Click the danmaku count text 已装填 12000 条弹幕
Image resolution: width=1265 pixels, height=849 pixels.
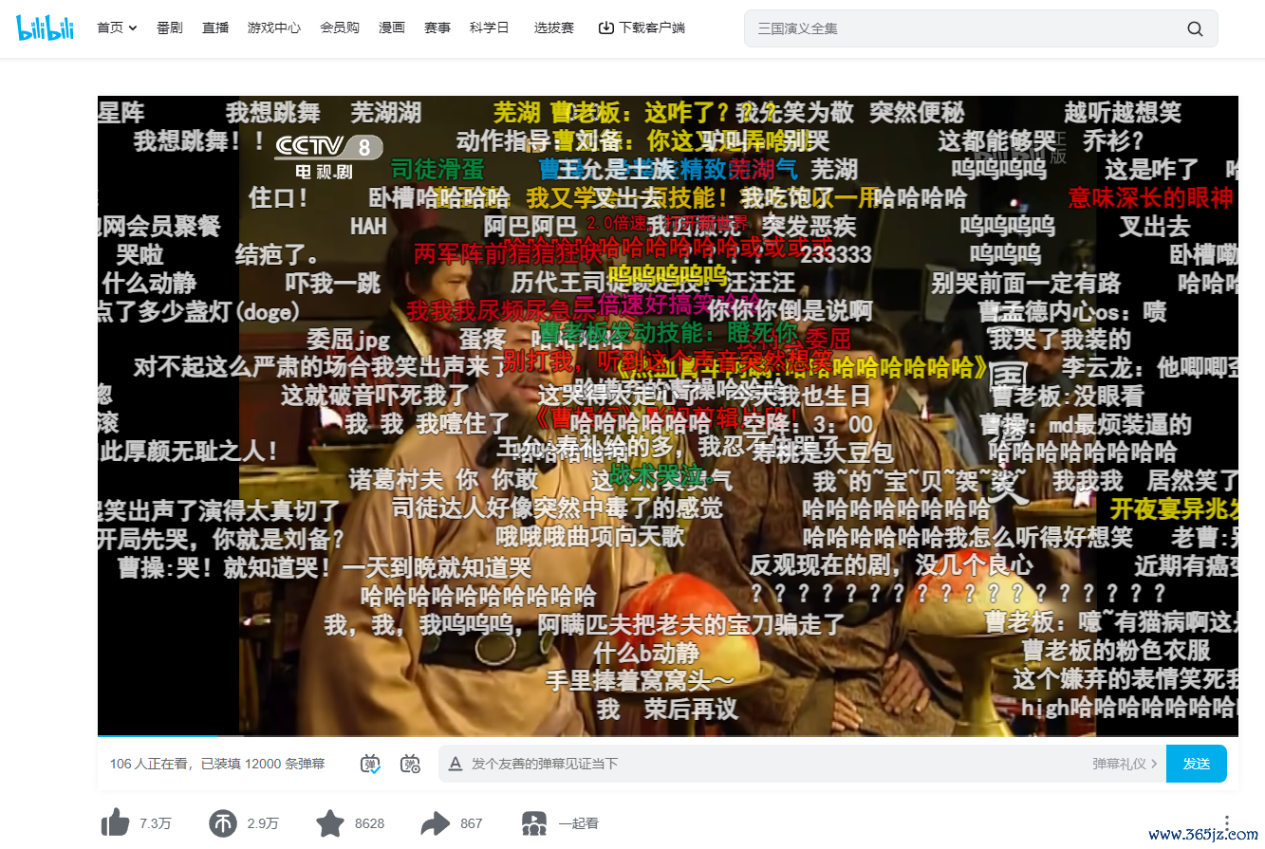[263, 764]
